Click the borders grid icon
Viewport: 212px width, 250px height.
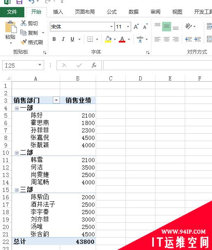[90, 39]
